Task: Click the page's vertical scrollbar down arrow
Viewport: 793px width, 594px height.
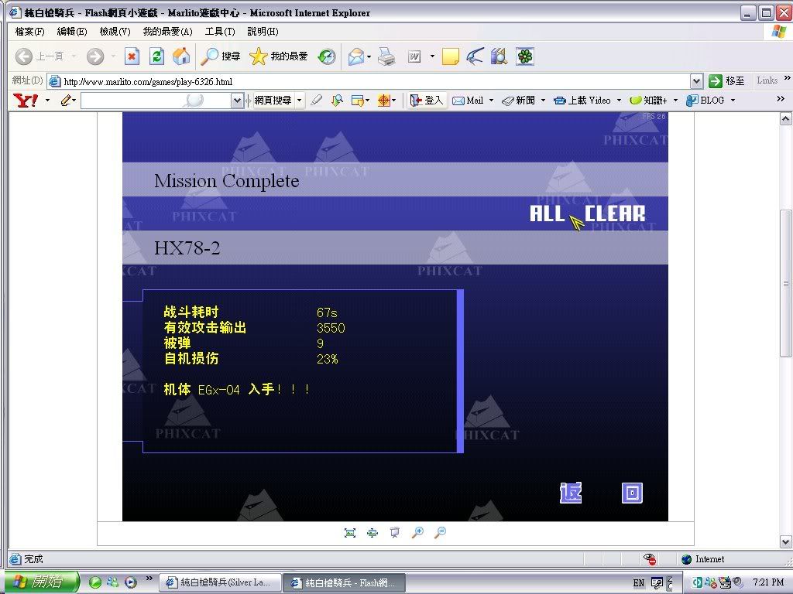Action: 785,541
